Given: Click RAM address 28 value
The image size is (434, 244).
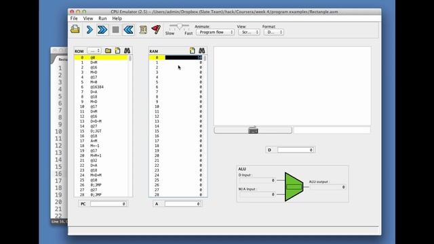Looking at the screenshot, I should tap(184, 195).
